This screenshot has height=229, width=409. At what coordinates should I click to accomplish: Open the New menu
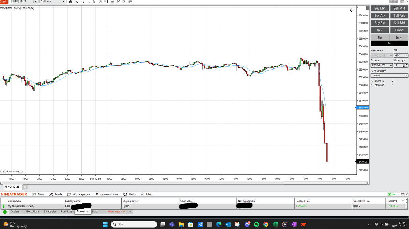tap(38, 194)
